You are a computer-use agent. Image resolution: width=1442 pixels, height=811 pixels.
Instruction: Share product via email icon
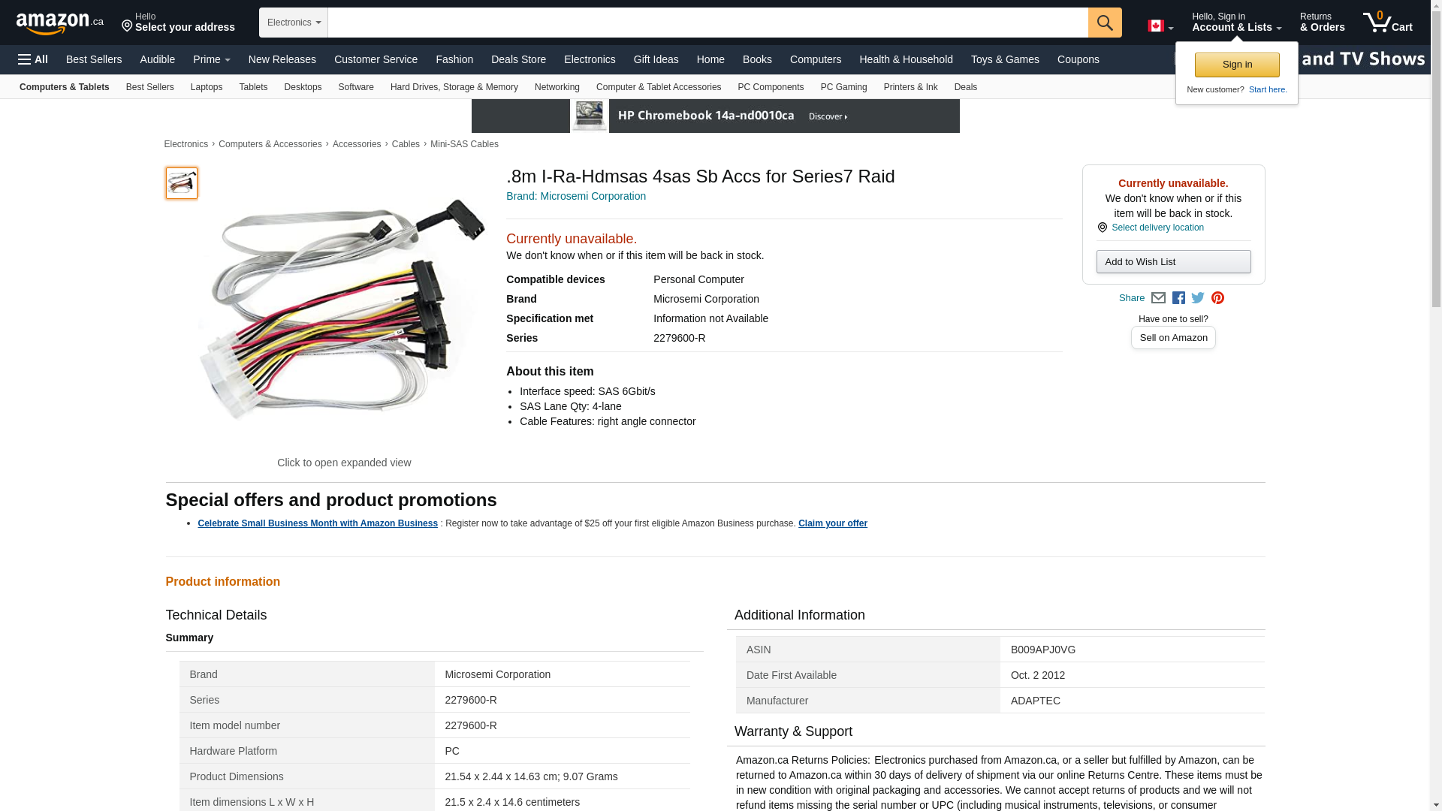click(x=1158, y=298)
